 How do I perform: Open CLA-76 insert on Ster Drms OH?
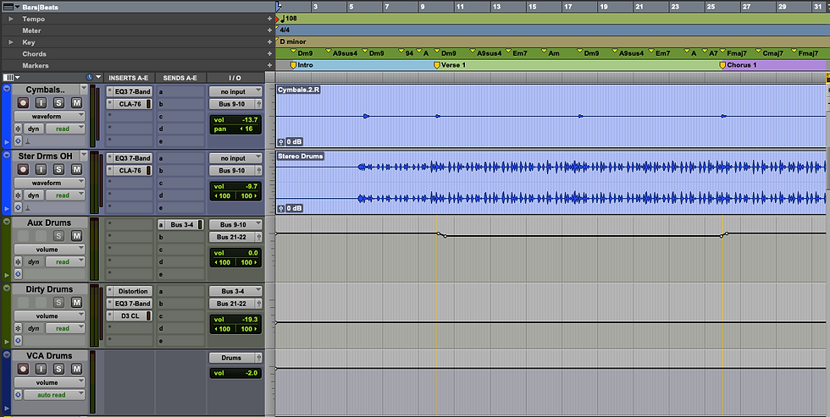[129, 170]
